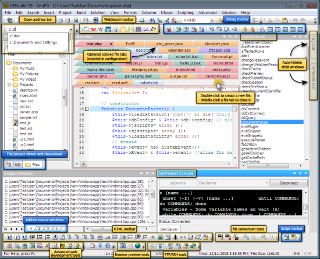Click the Windows flag search icon
Viewport: 320px width, 259px height.
click(154, 30)
